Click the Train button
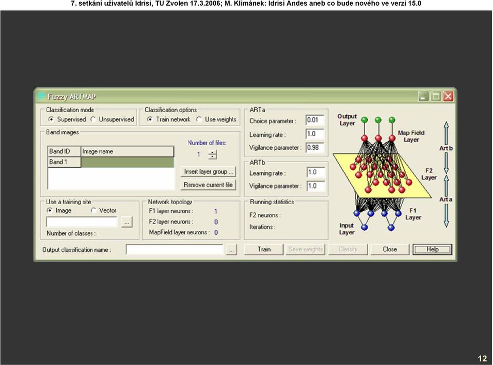493x365 pixels. [x=264, y=250]
